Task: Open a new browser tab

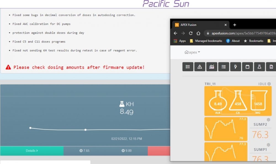Action: click(235, 25)
